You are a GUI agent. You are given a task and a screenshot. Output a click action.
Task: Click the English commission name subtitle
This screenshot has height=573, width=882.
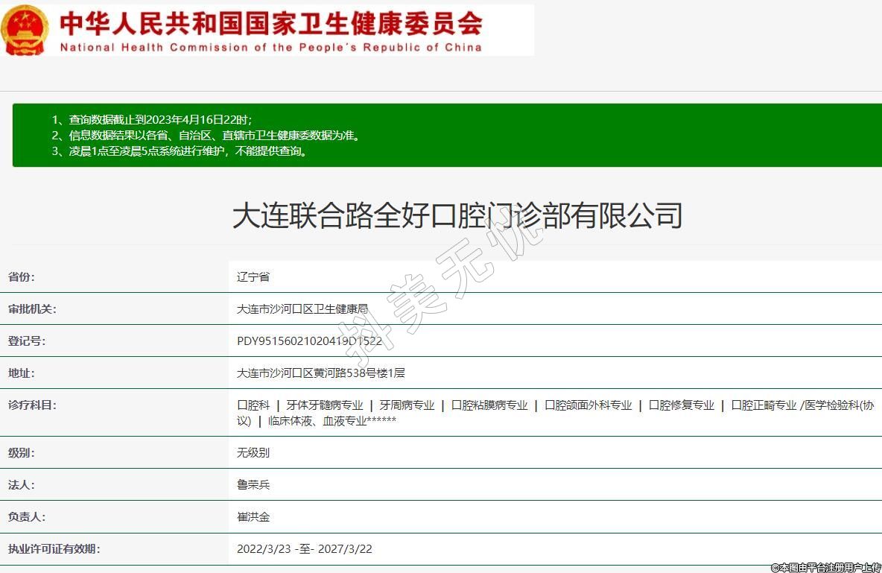270,48
